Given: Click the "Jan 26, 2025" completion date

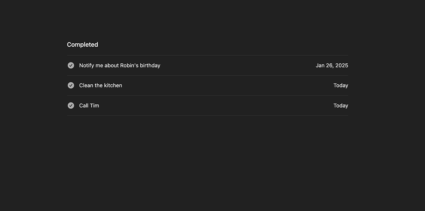Looking at the screenshot, I should (x=331, y=65).
